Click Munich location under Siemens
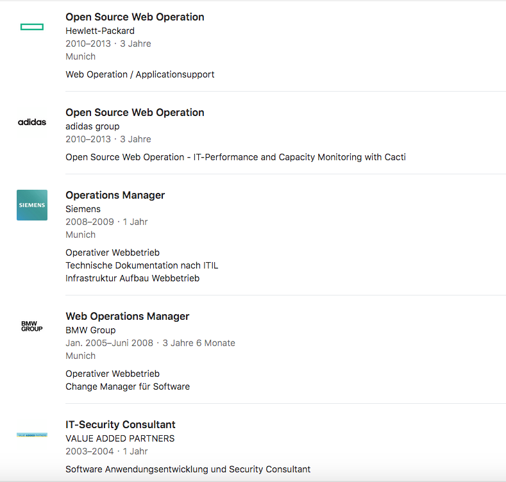Screen dimensions: 506x482 click(81, 235)
